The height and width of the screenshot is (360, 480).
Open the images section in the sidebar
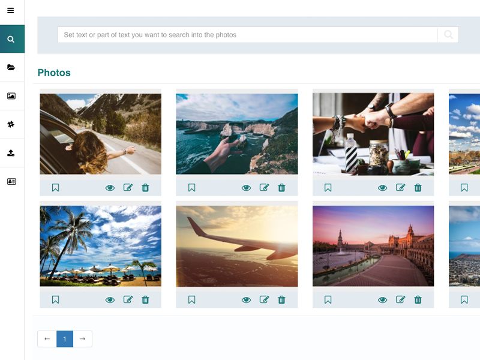[x=11, y=96]
